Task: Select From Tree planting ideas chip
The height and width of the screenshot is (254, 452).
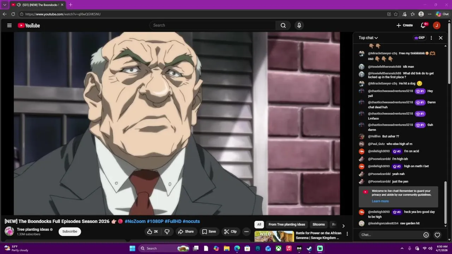Action: (287, 224)
